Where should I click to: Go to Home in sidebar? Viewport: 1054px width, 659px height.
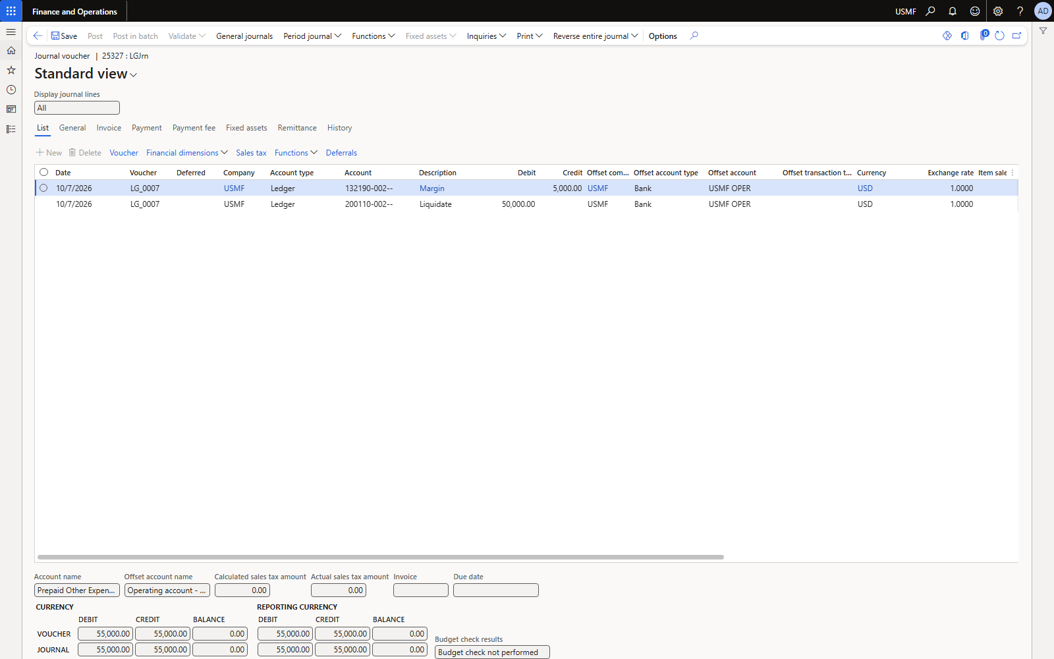[x=11, y=51]
